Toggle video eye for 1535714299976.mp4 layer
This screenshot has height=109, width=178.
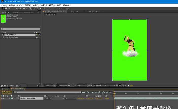[x=2, y=98]
